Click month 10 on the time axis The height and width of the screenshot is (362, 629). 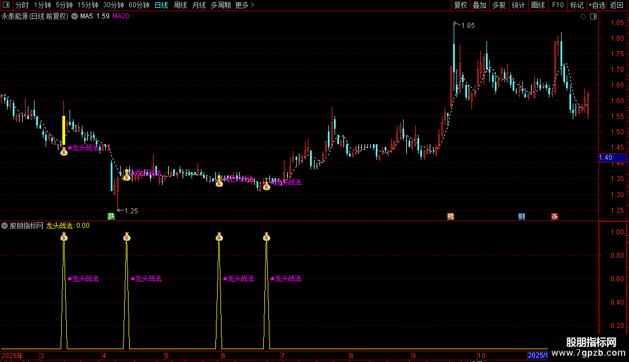[481, 355]
